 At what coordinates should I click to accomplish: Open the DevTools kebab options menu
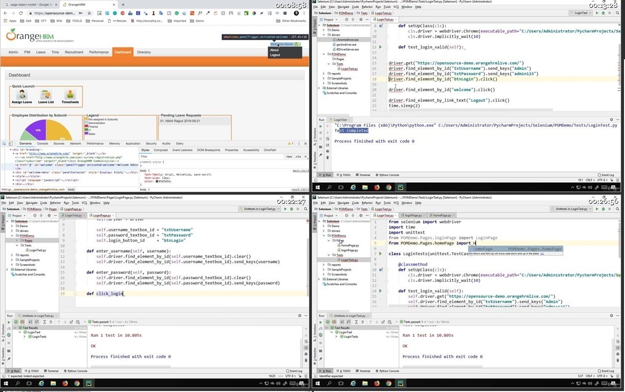[x=298, y=144]
